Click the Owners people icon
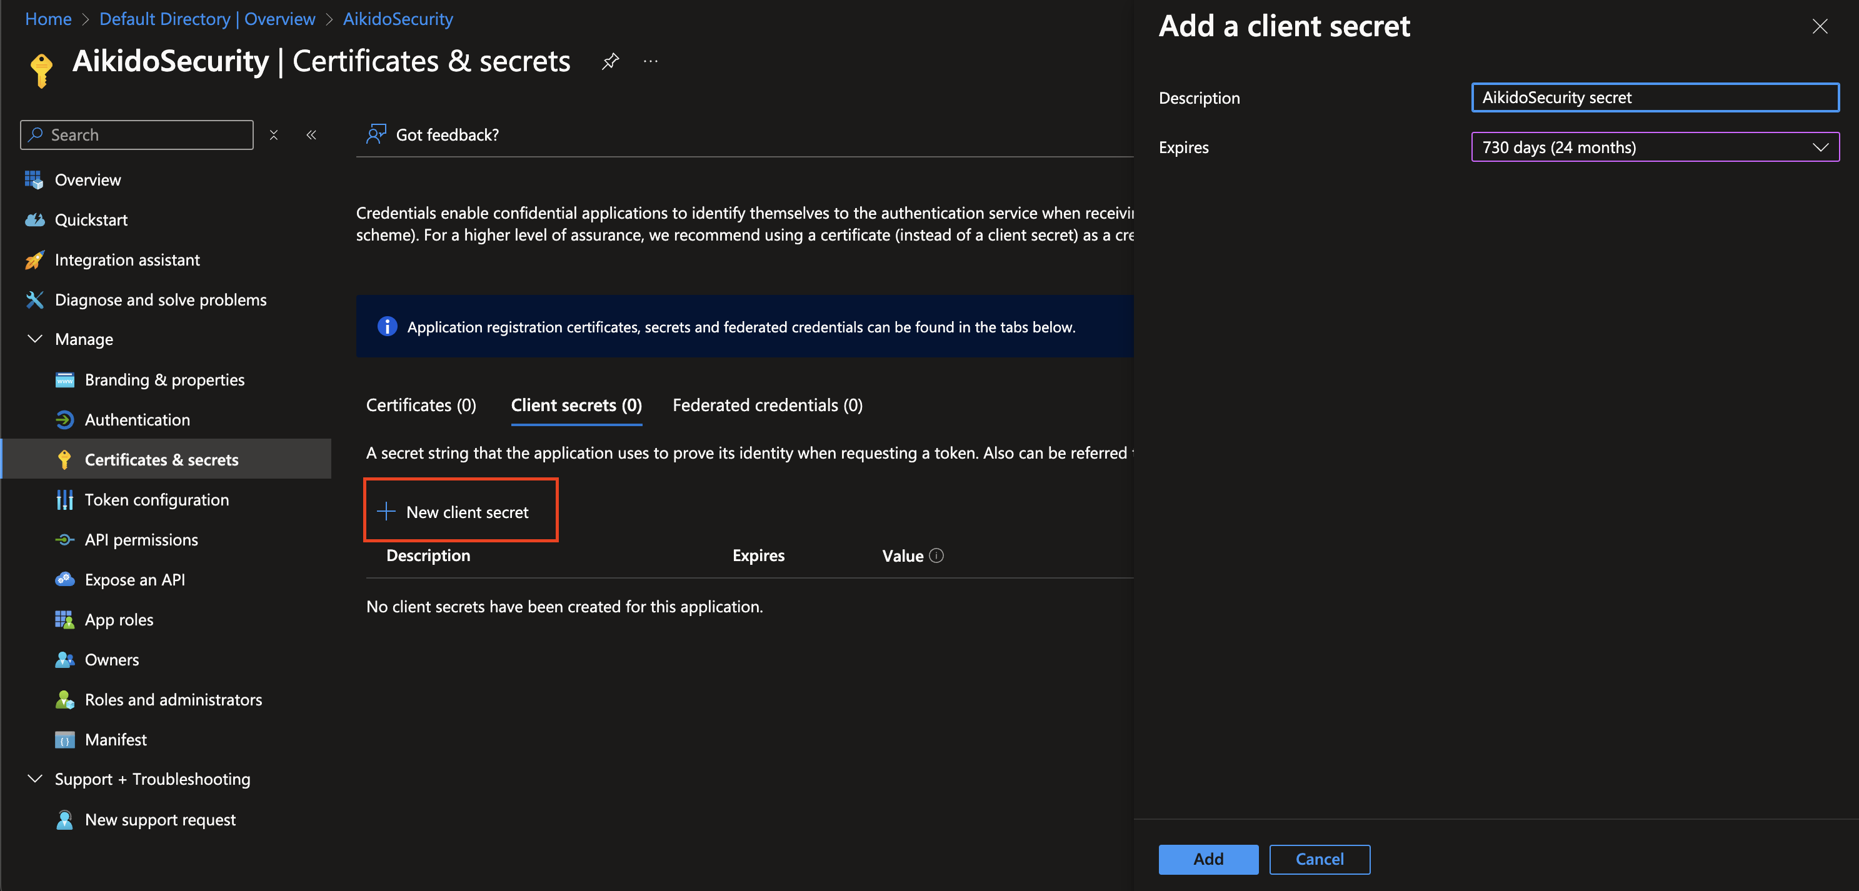This screenshot has width=1859, height=891. coord(65,659)
